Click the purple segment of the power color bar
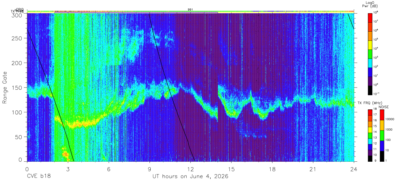The image size is (398, 183). (x=370, y=80)
